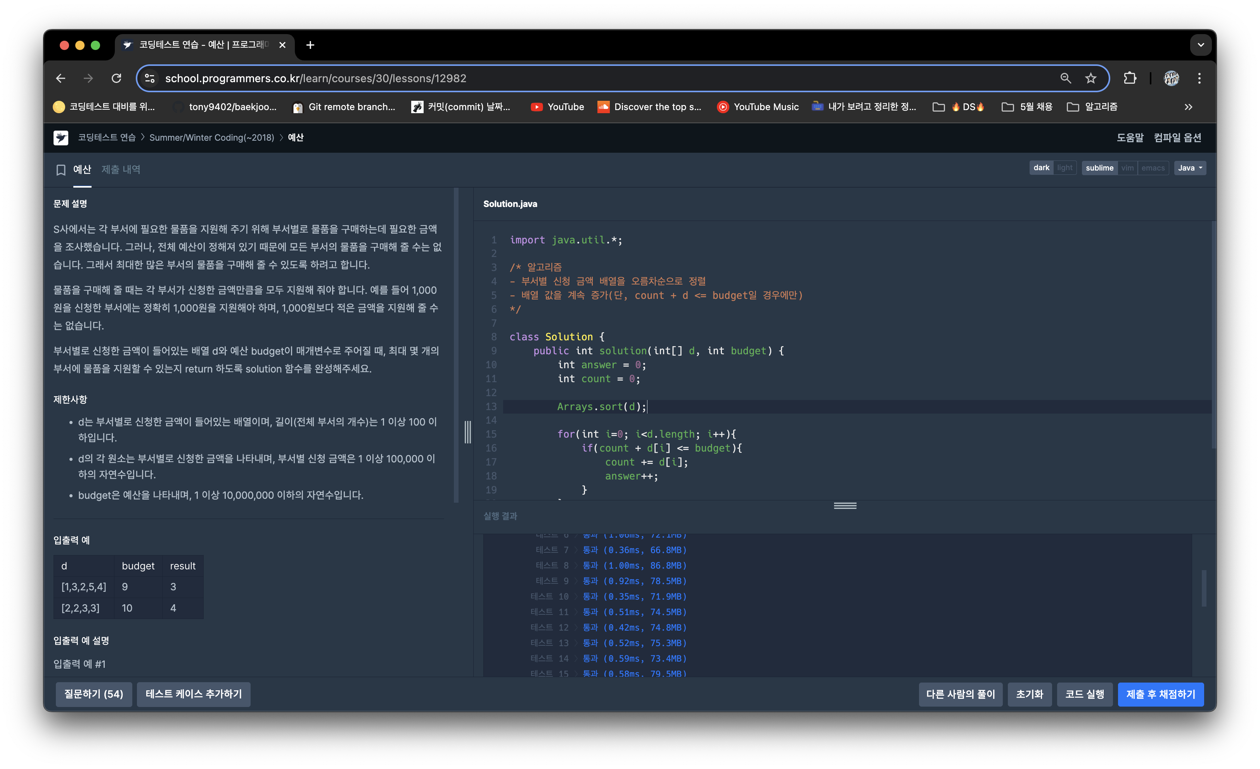The height and width of the screenshot is (769, 1260).
Task: Open the Extensions puzzle icon
Action: pos(1130,78)
